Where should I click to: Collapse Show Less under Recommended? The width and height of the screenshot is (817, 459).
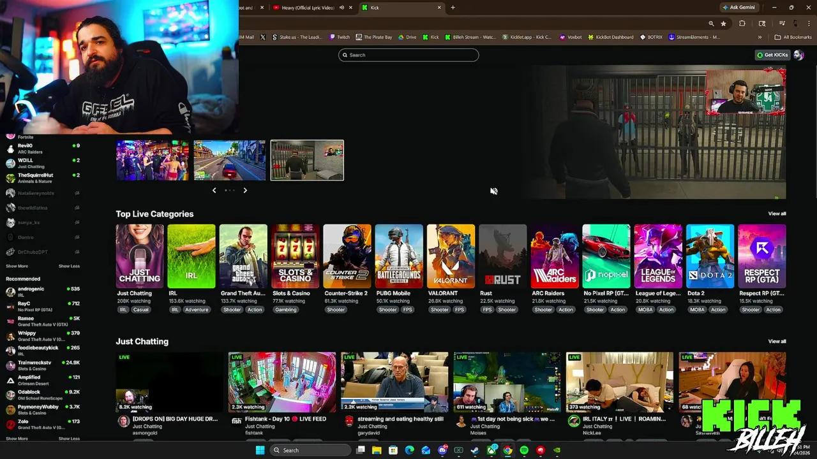coord(69,439)
